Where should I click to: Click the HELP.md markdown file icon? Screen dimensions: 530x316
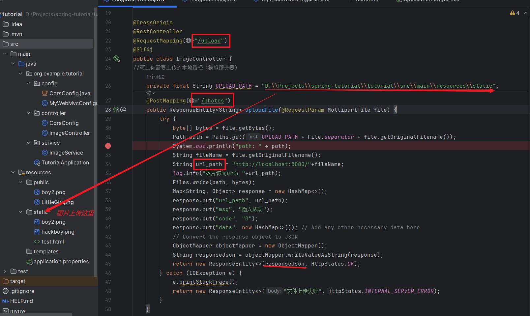5,301
